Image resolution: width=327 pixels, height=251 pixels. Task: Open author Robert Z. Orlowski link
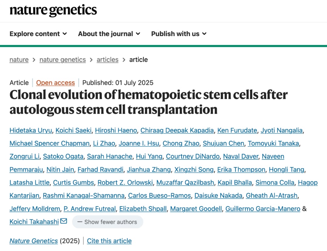(x=125, y=182)
